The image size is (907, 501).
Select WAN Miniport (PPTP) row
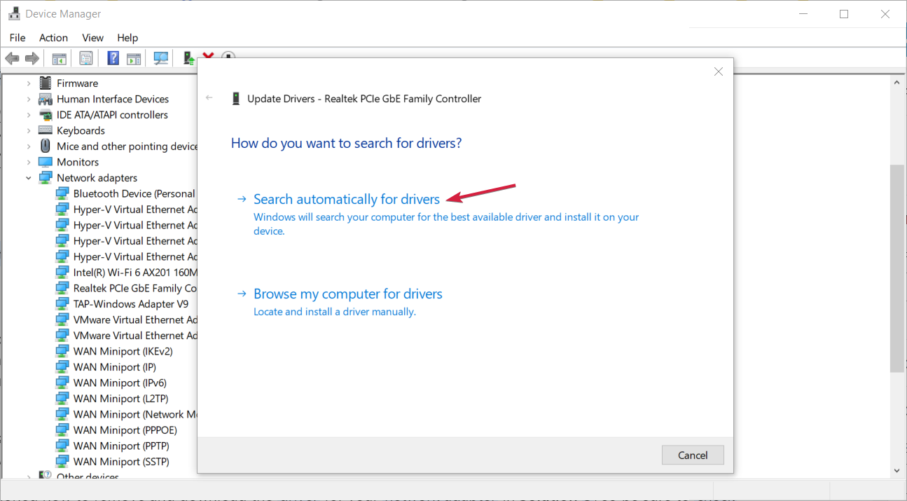tap(112, 446)
